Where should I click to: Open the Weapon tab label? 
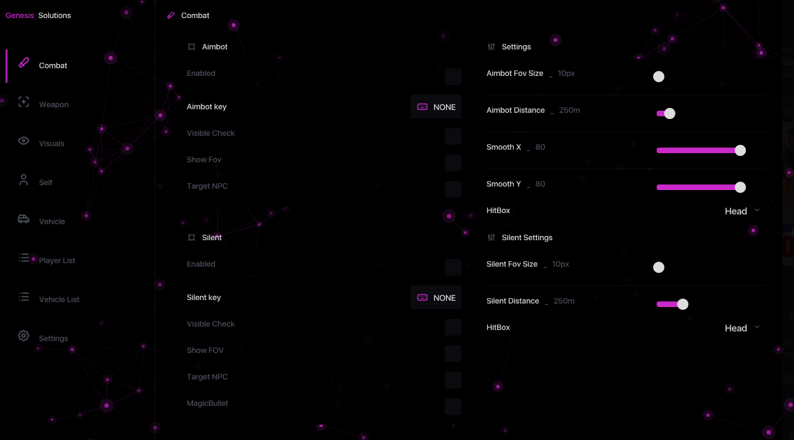(x=54, y=104)
